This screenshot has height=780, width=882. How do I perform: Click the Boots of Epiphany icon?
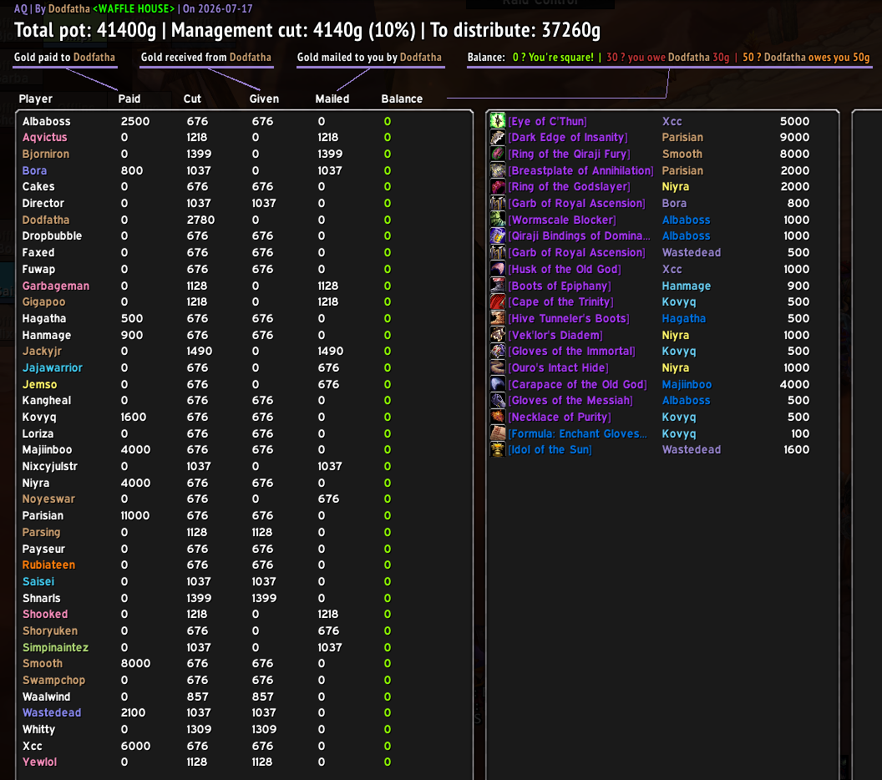[x=498, y=285]
